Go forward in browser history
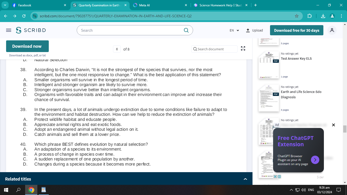The width and height of the screenshot is (347, 195). pos(15,16)
